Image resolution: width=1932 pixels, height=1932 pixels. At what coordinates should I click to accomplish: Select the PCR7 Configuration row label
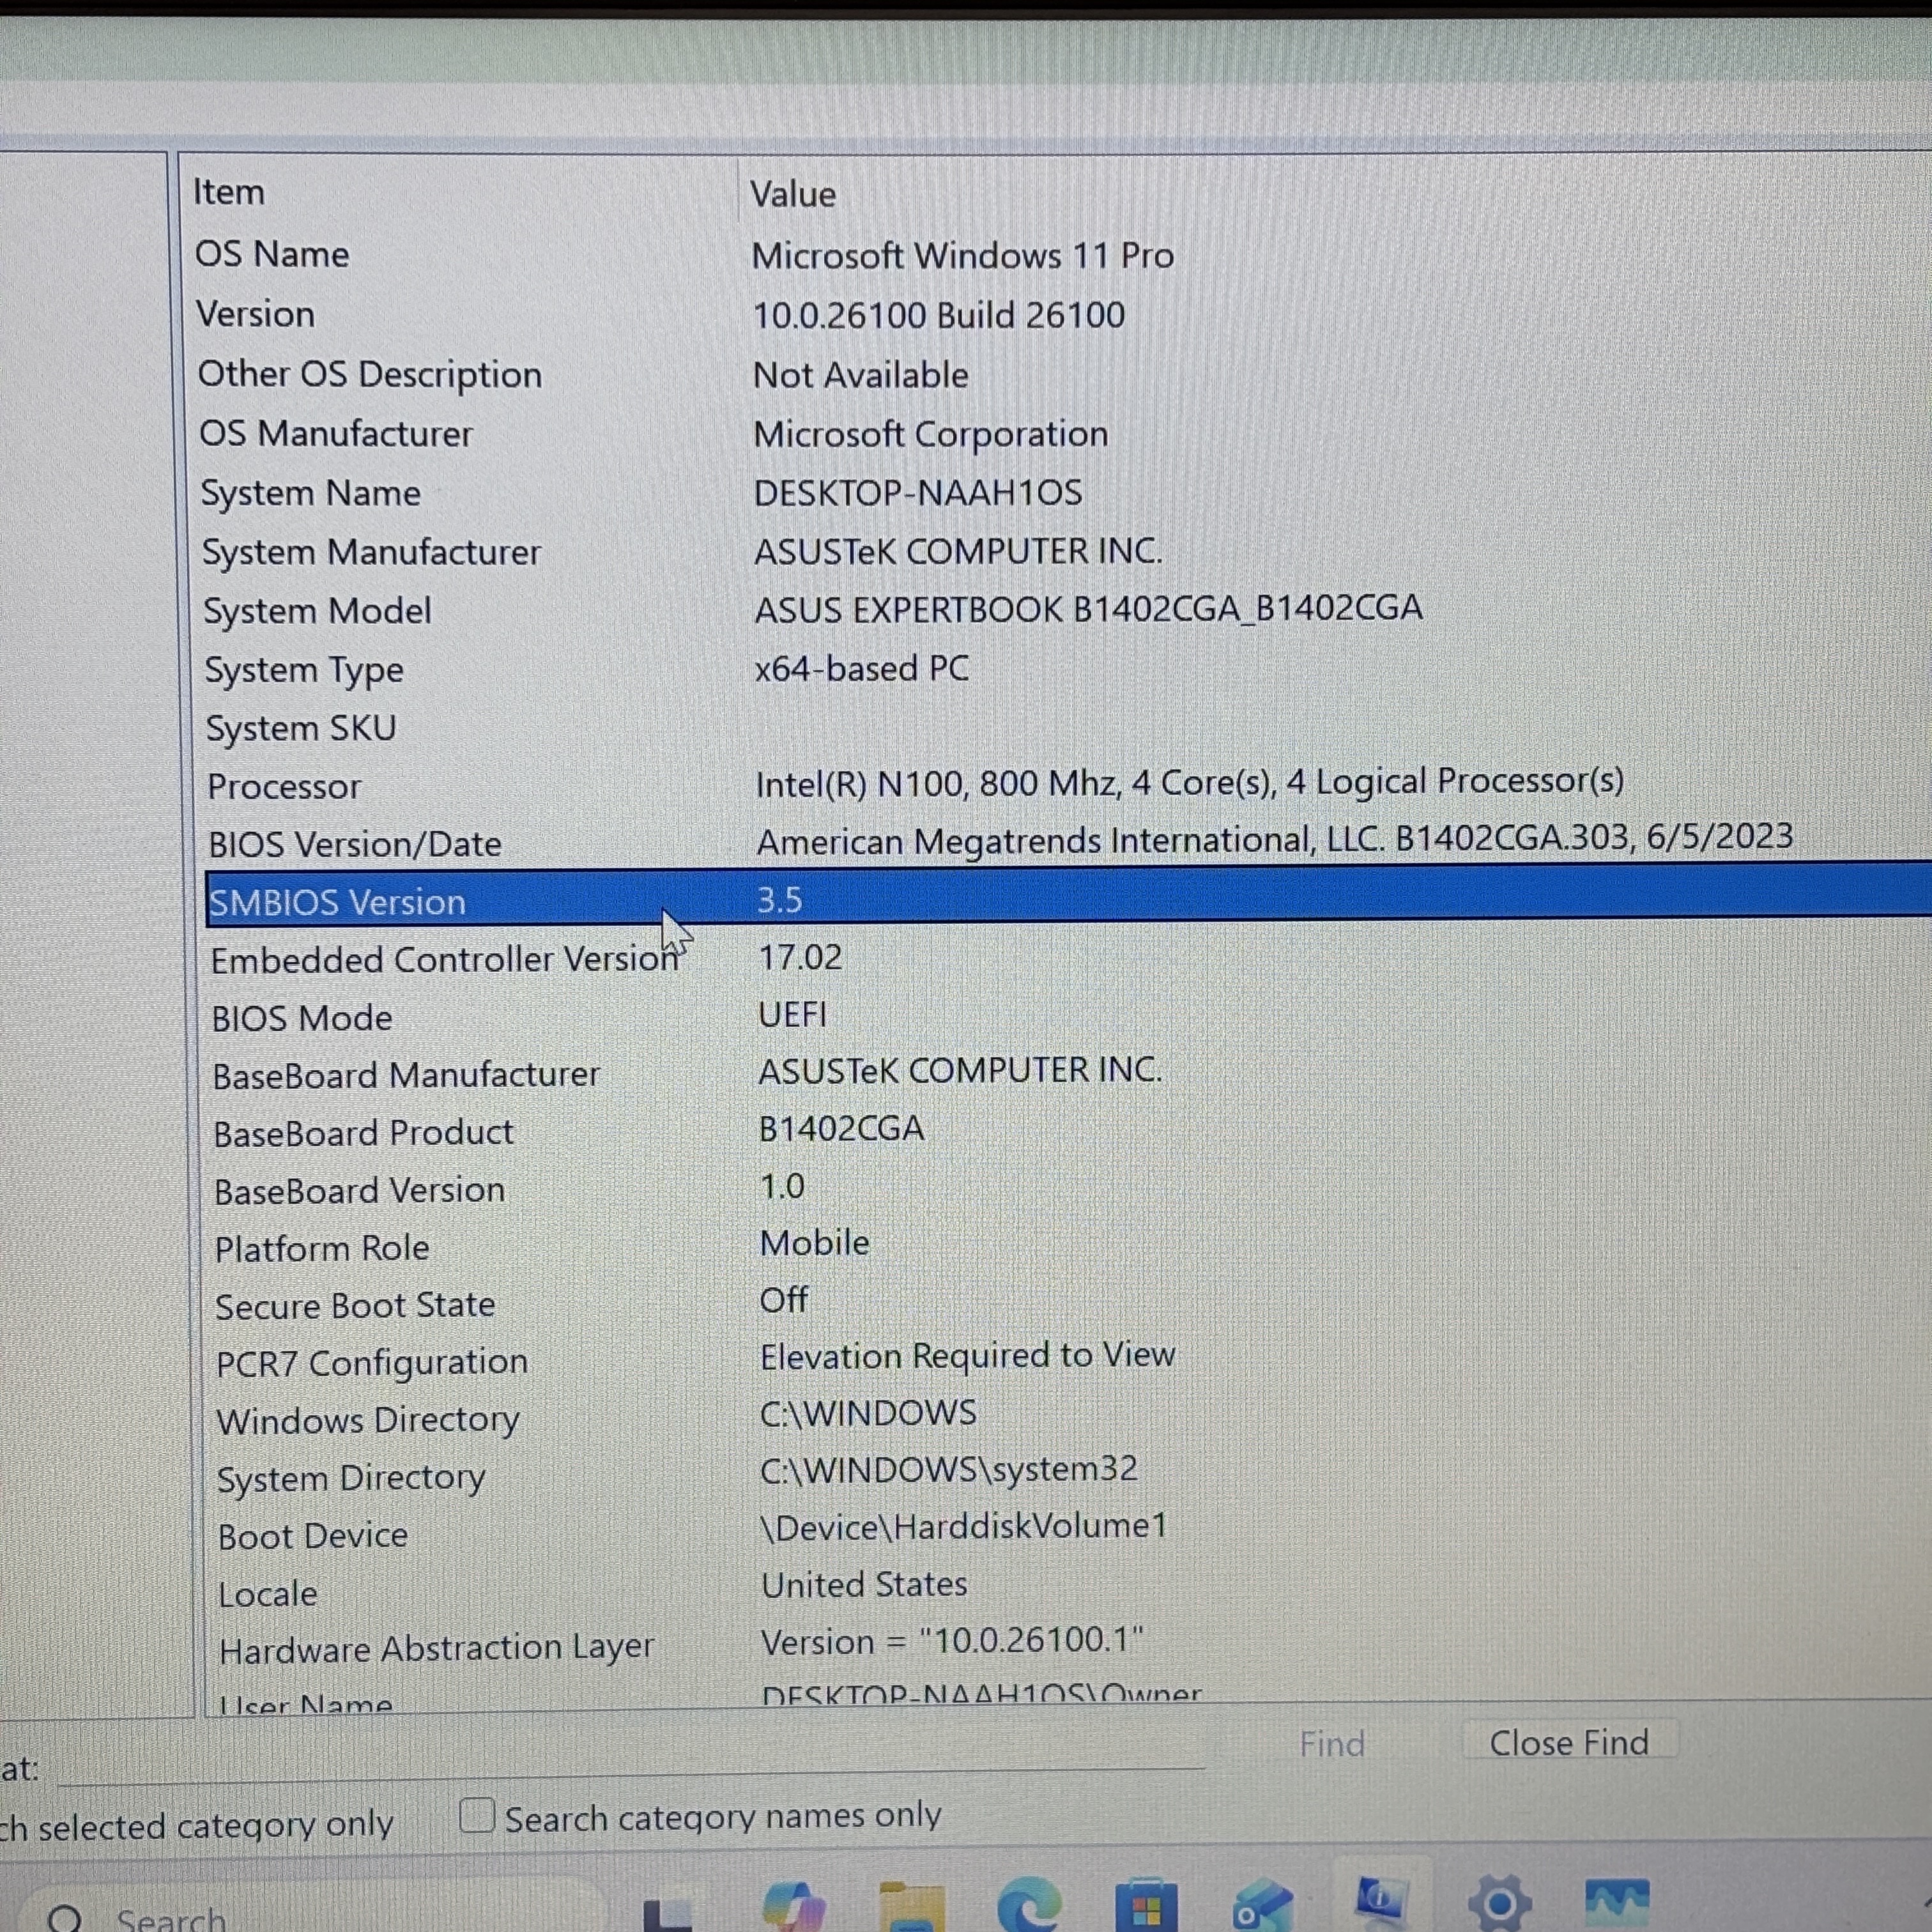372,1364
